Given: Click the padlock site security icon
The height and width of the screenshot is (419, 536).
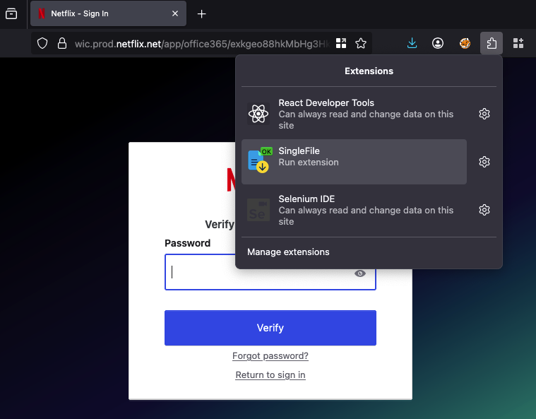Looking at the screenshot, I should coord(61,43).
